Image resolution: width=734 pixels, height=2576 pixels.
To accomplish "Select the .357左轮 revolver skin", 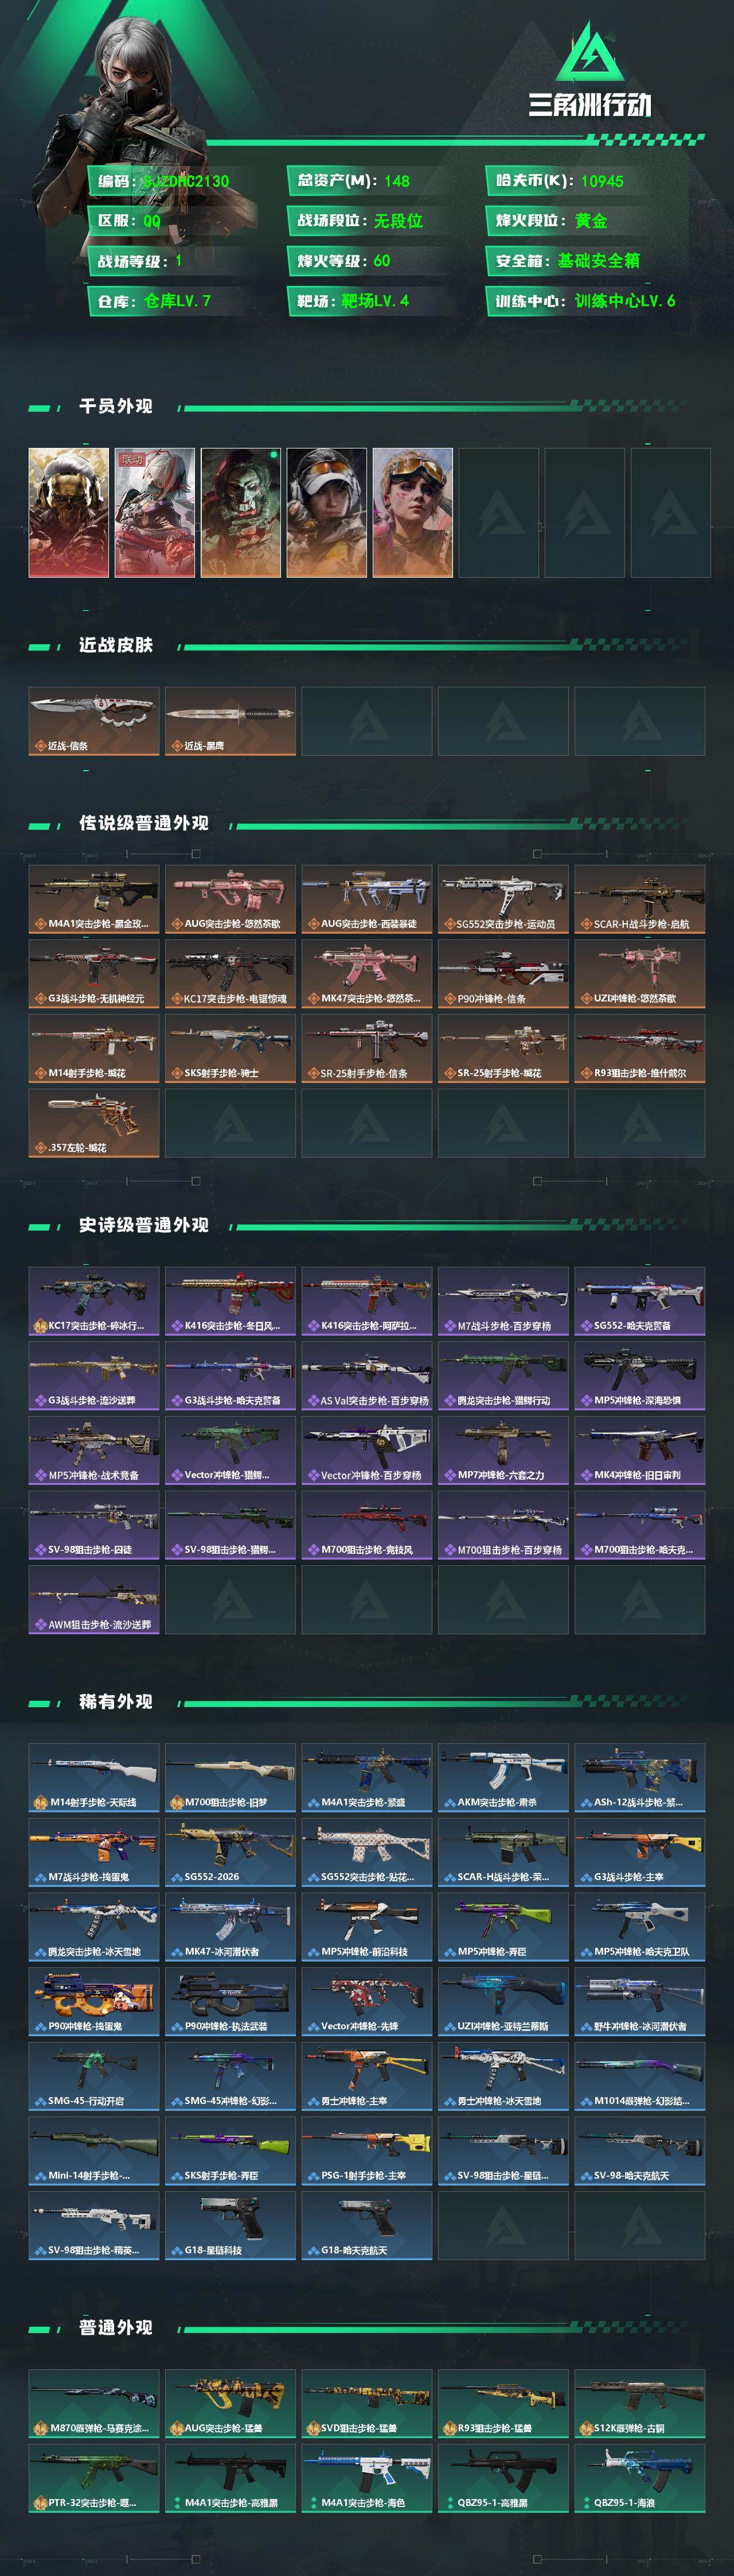I will (94, 1123).
